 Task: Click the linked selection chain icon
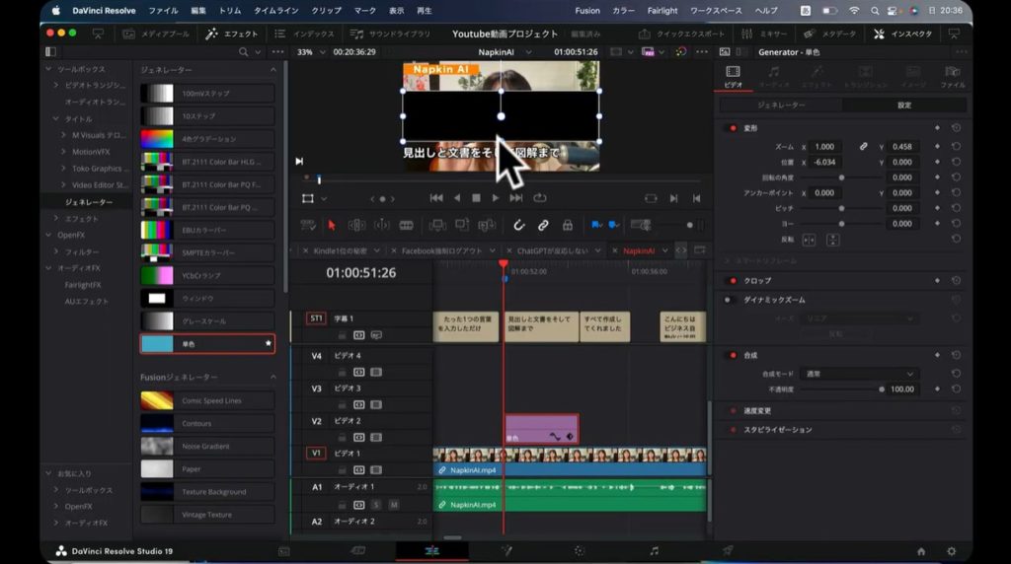543,225
